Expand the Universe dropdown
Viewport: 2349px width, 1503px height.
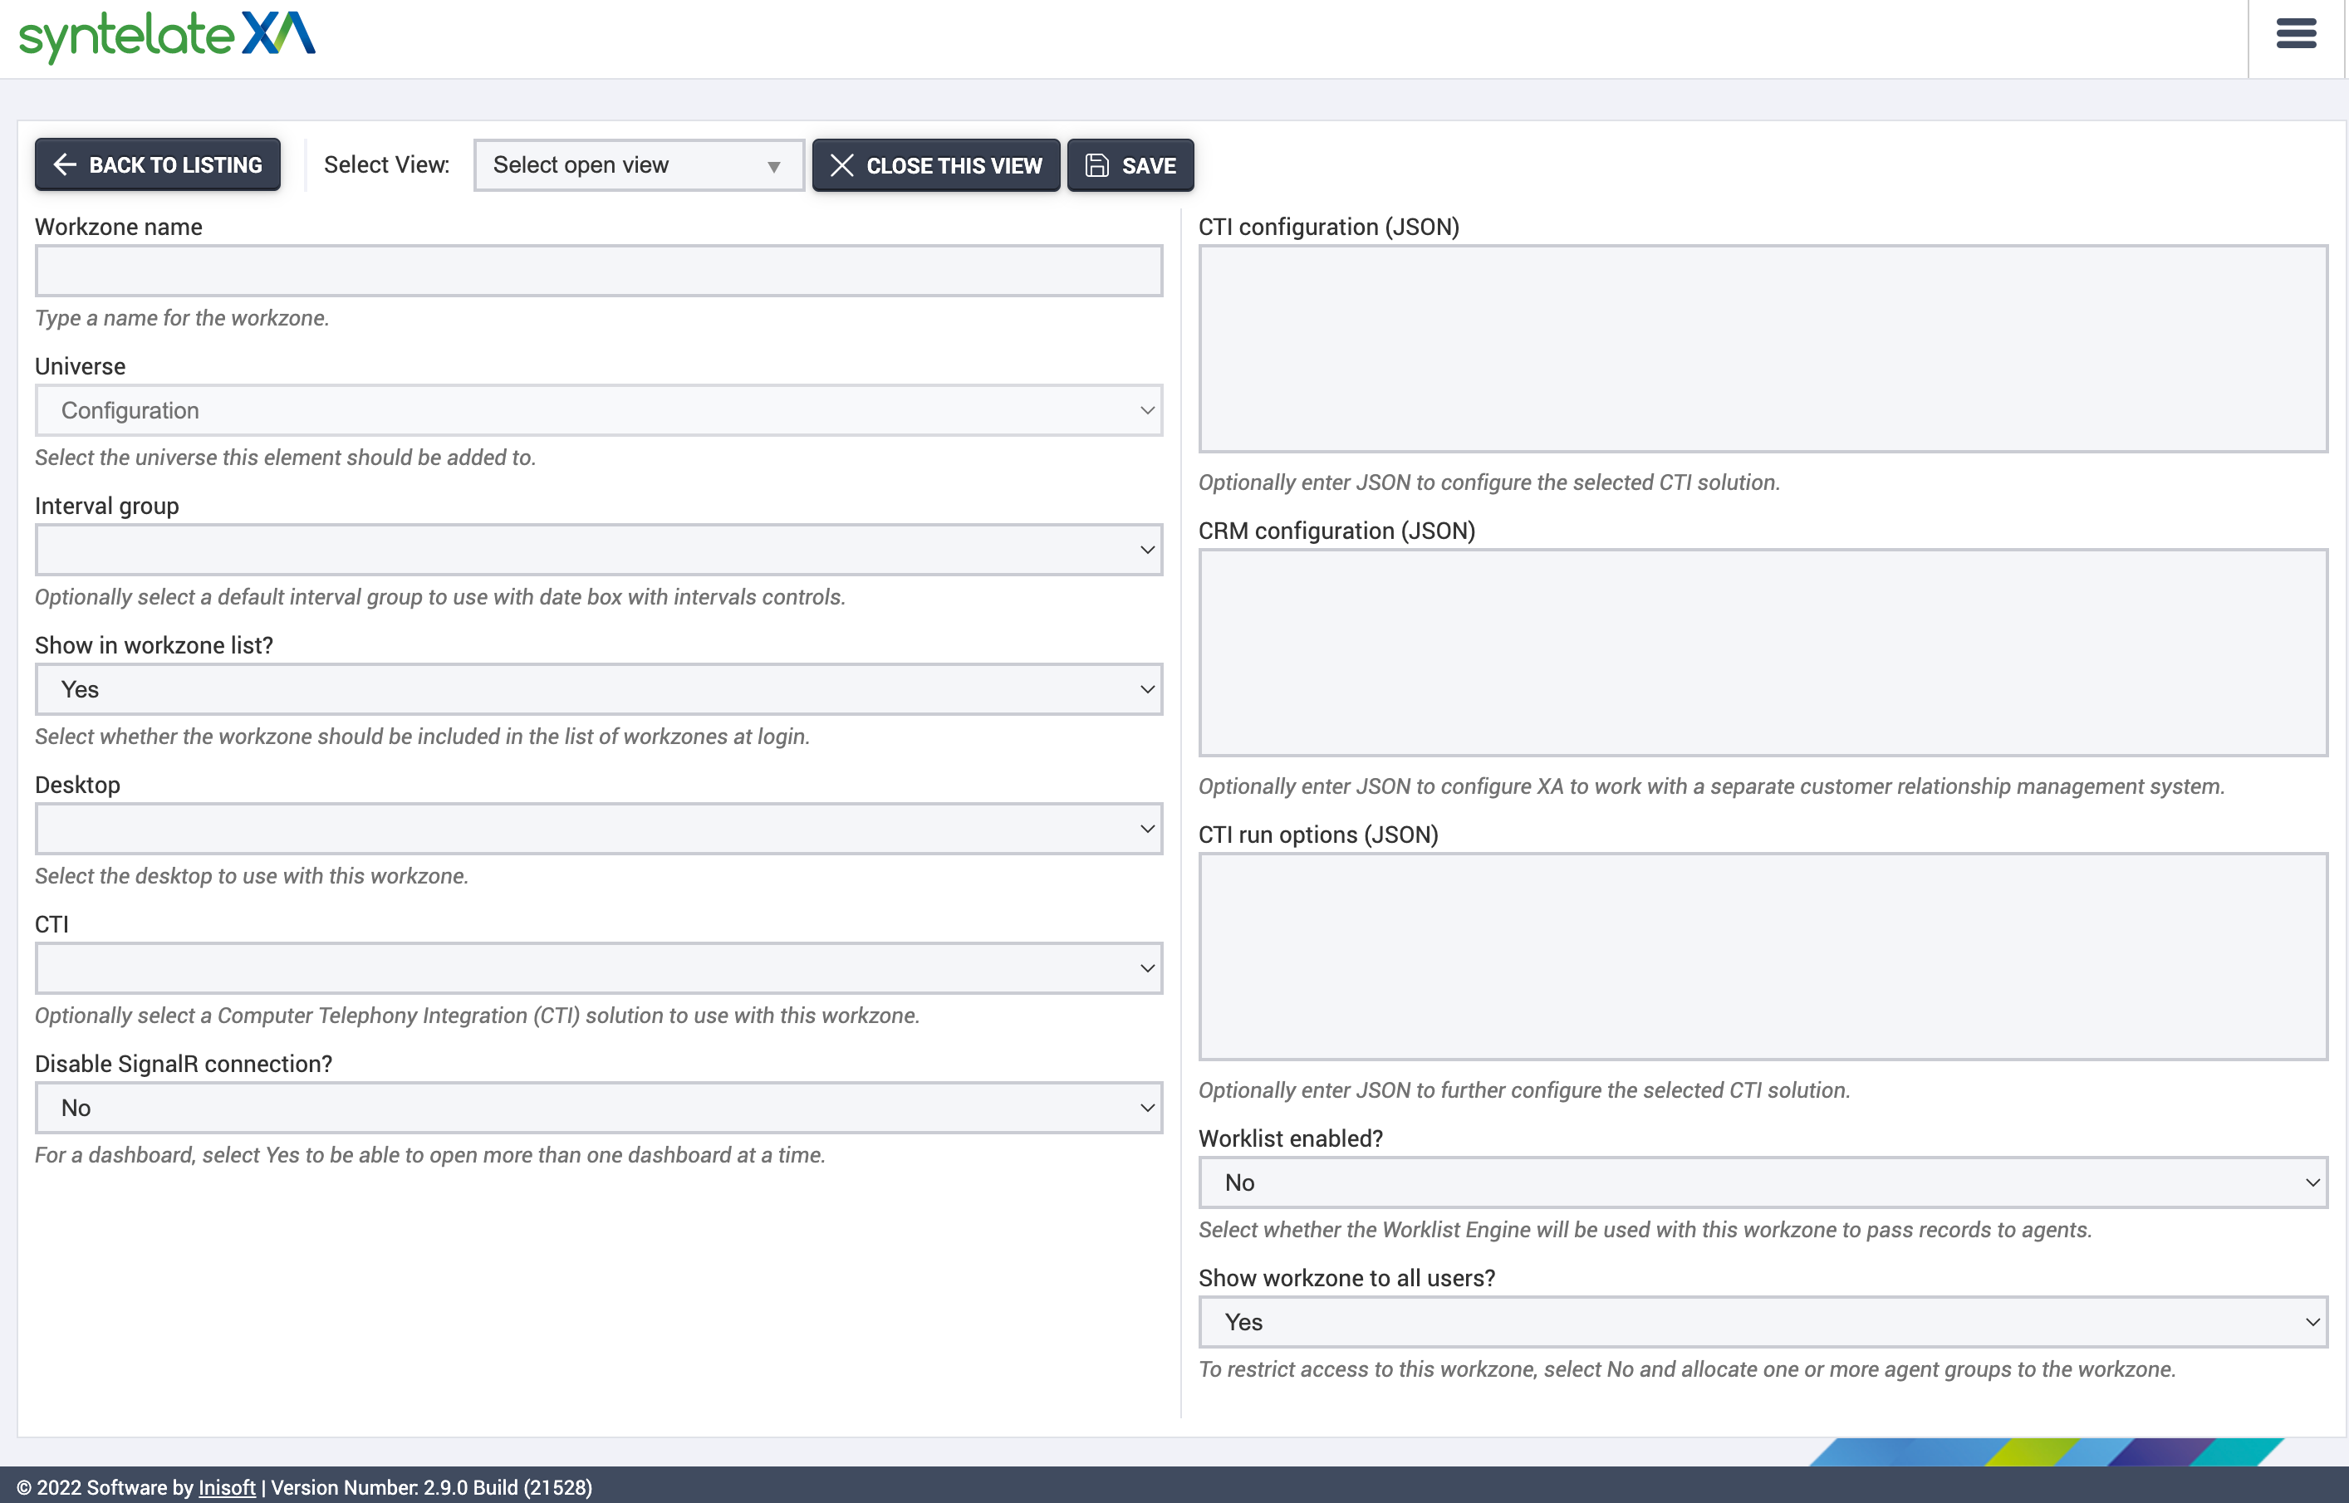click(597, 411)
